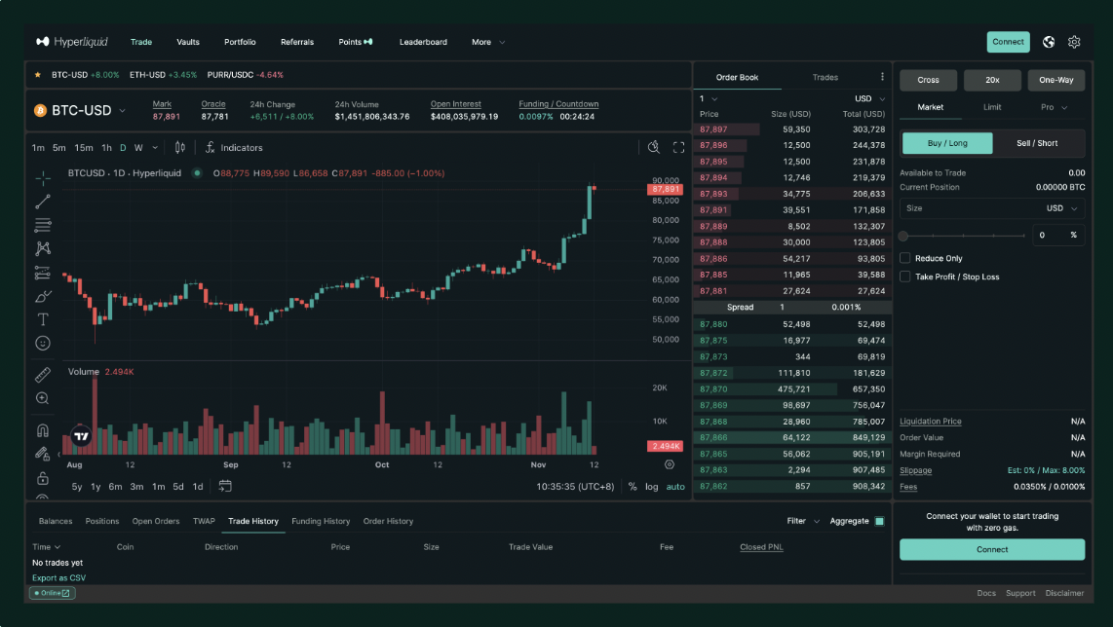Open the candlestick chart style selector
The height and width of the screenshot is (627, 1113).
pos(180,148)
